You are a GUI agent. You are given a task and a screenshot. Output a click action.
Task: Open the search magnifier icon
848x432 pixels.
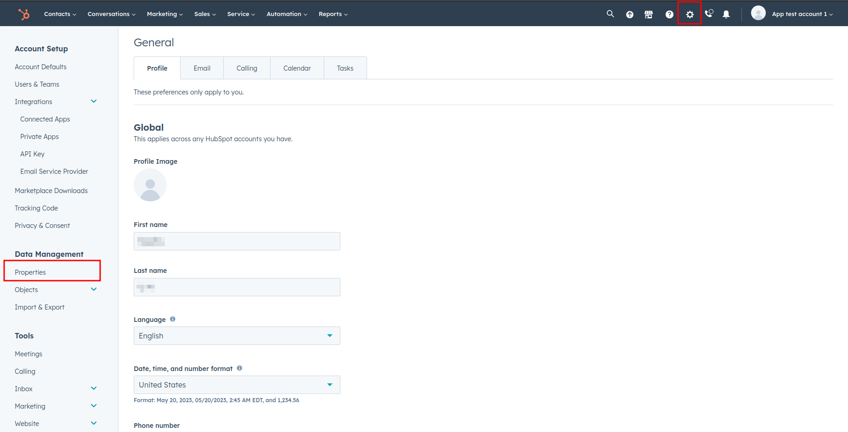pos(610,14)
